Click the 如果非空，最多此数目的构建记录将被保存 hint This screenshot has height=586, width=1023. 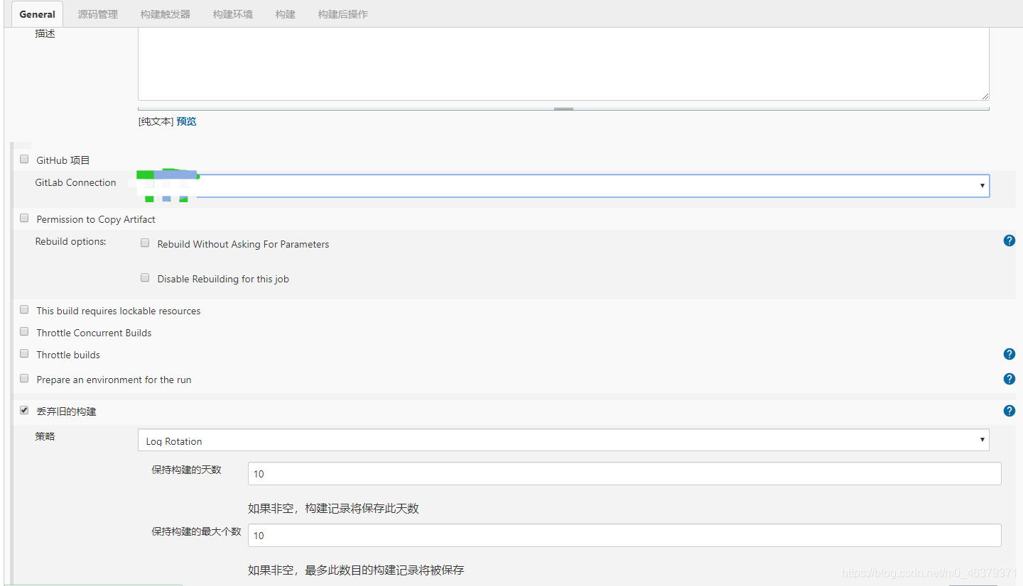[356, 570]
